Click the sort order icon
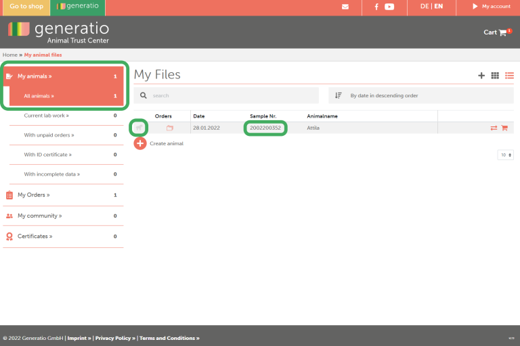This screenshot has width=520, height=346. (338, 95)
